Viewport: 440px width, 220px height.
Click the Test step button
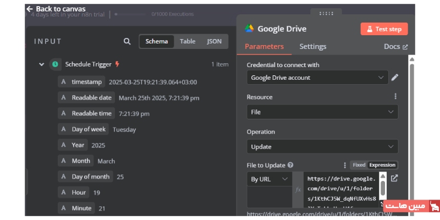tap(384, 29)
